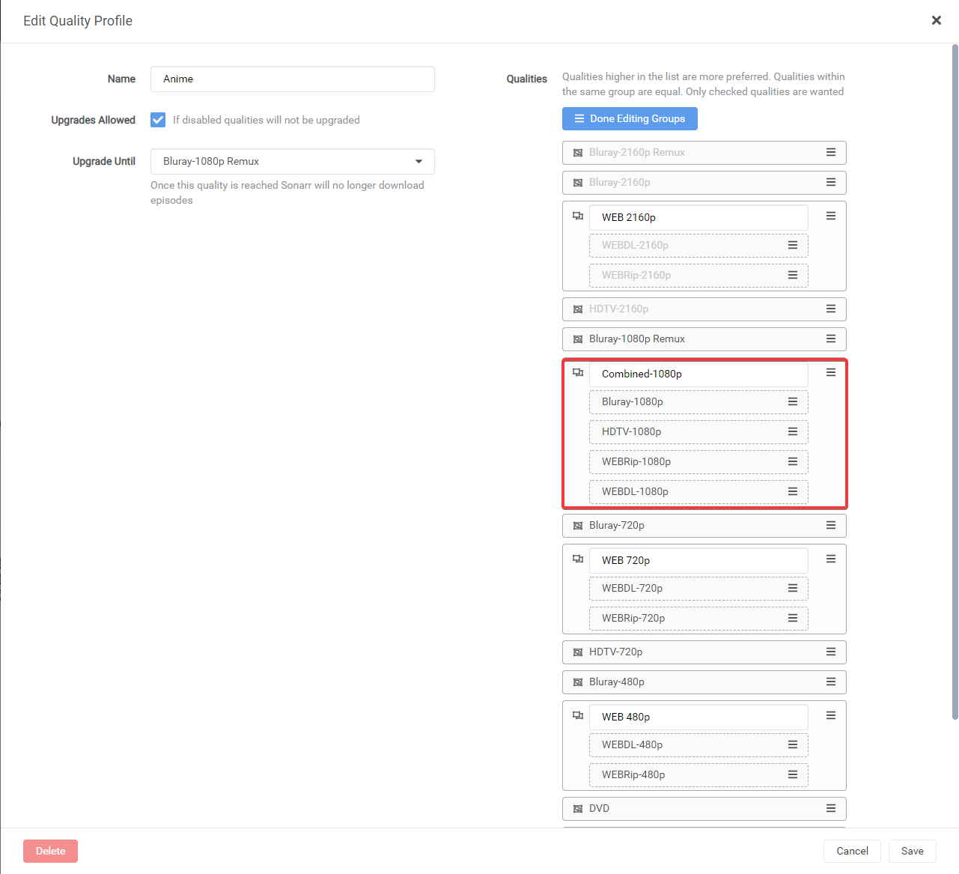
Task: Open the Upgrade Until dropdown
Action: click(x=293, y=162)
